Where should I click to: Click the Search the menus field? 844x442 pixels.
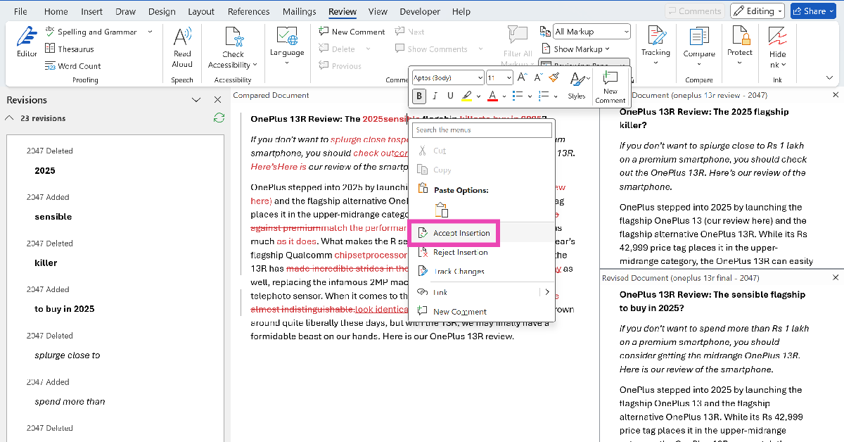[x=482, y=130]
